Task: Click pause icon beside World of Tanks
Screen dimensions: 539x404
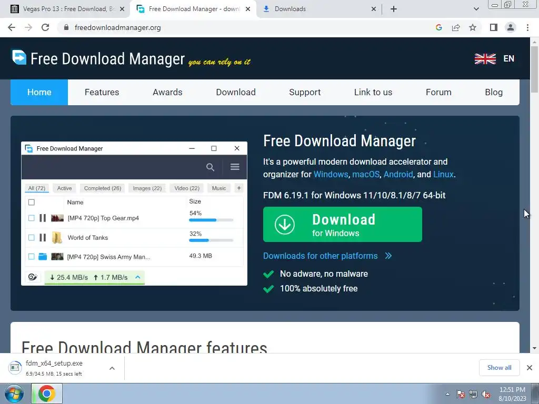Action: [x=43, y=237]
